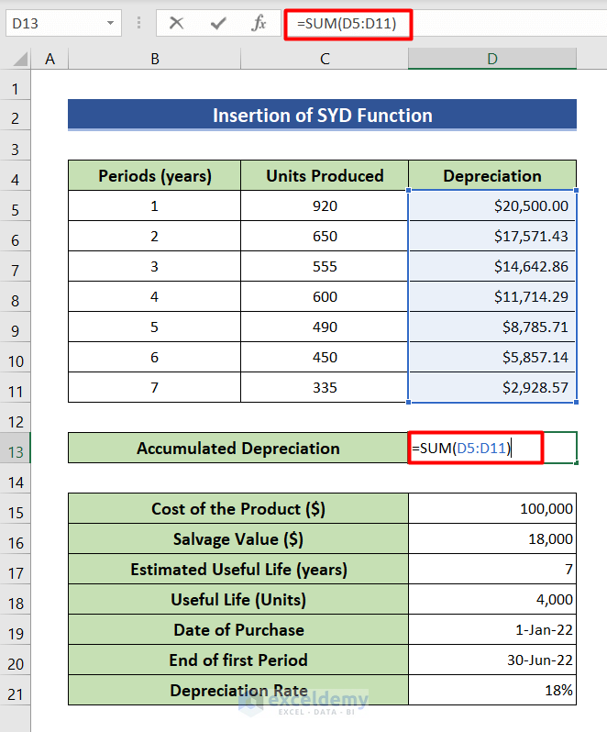Viewport: 607px width, 732px height.
Task: Click the Depreciation header cell
Action: (x=492, y=176)
